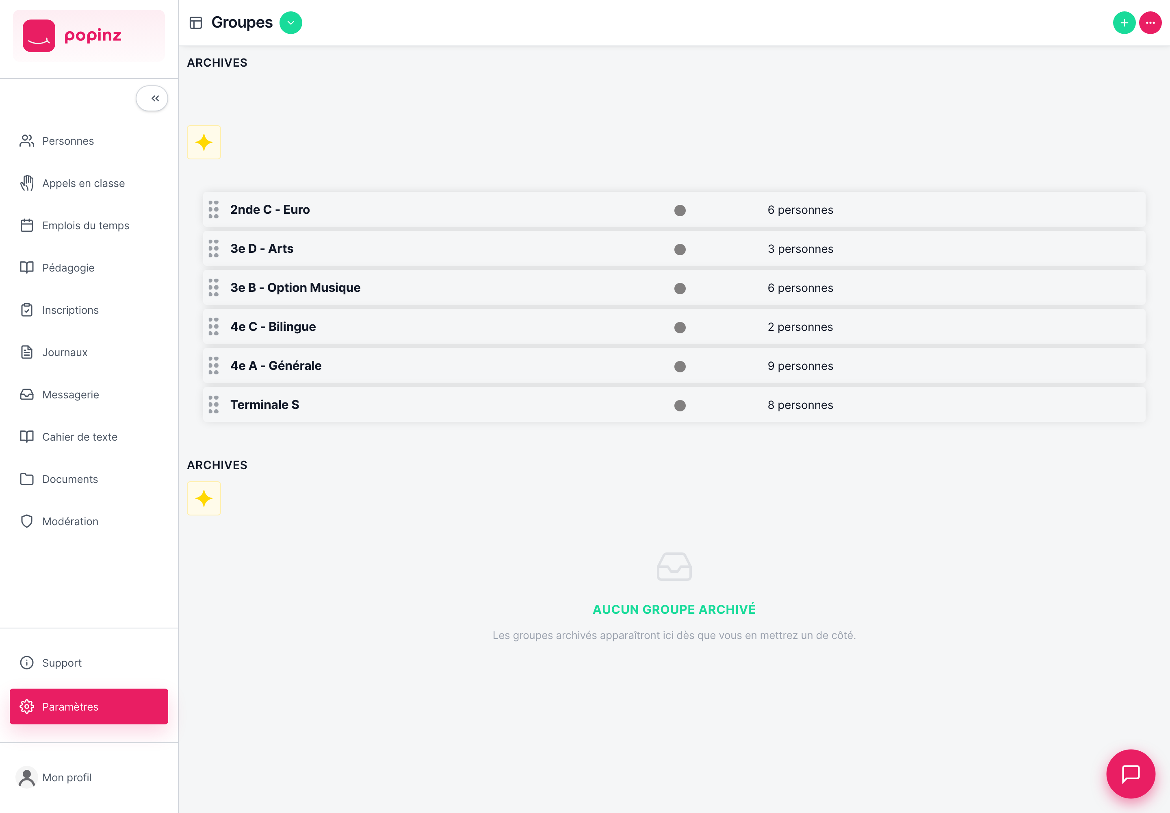
Task: Click drag handle of 4e A - Générale
Action: point(213,365)
